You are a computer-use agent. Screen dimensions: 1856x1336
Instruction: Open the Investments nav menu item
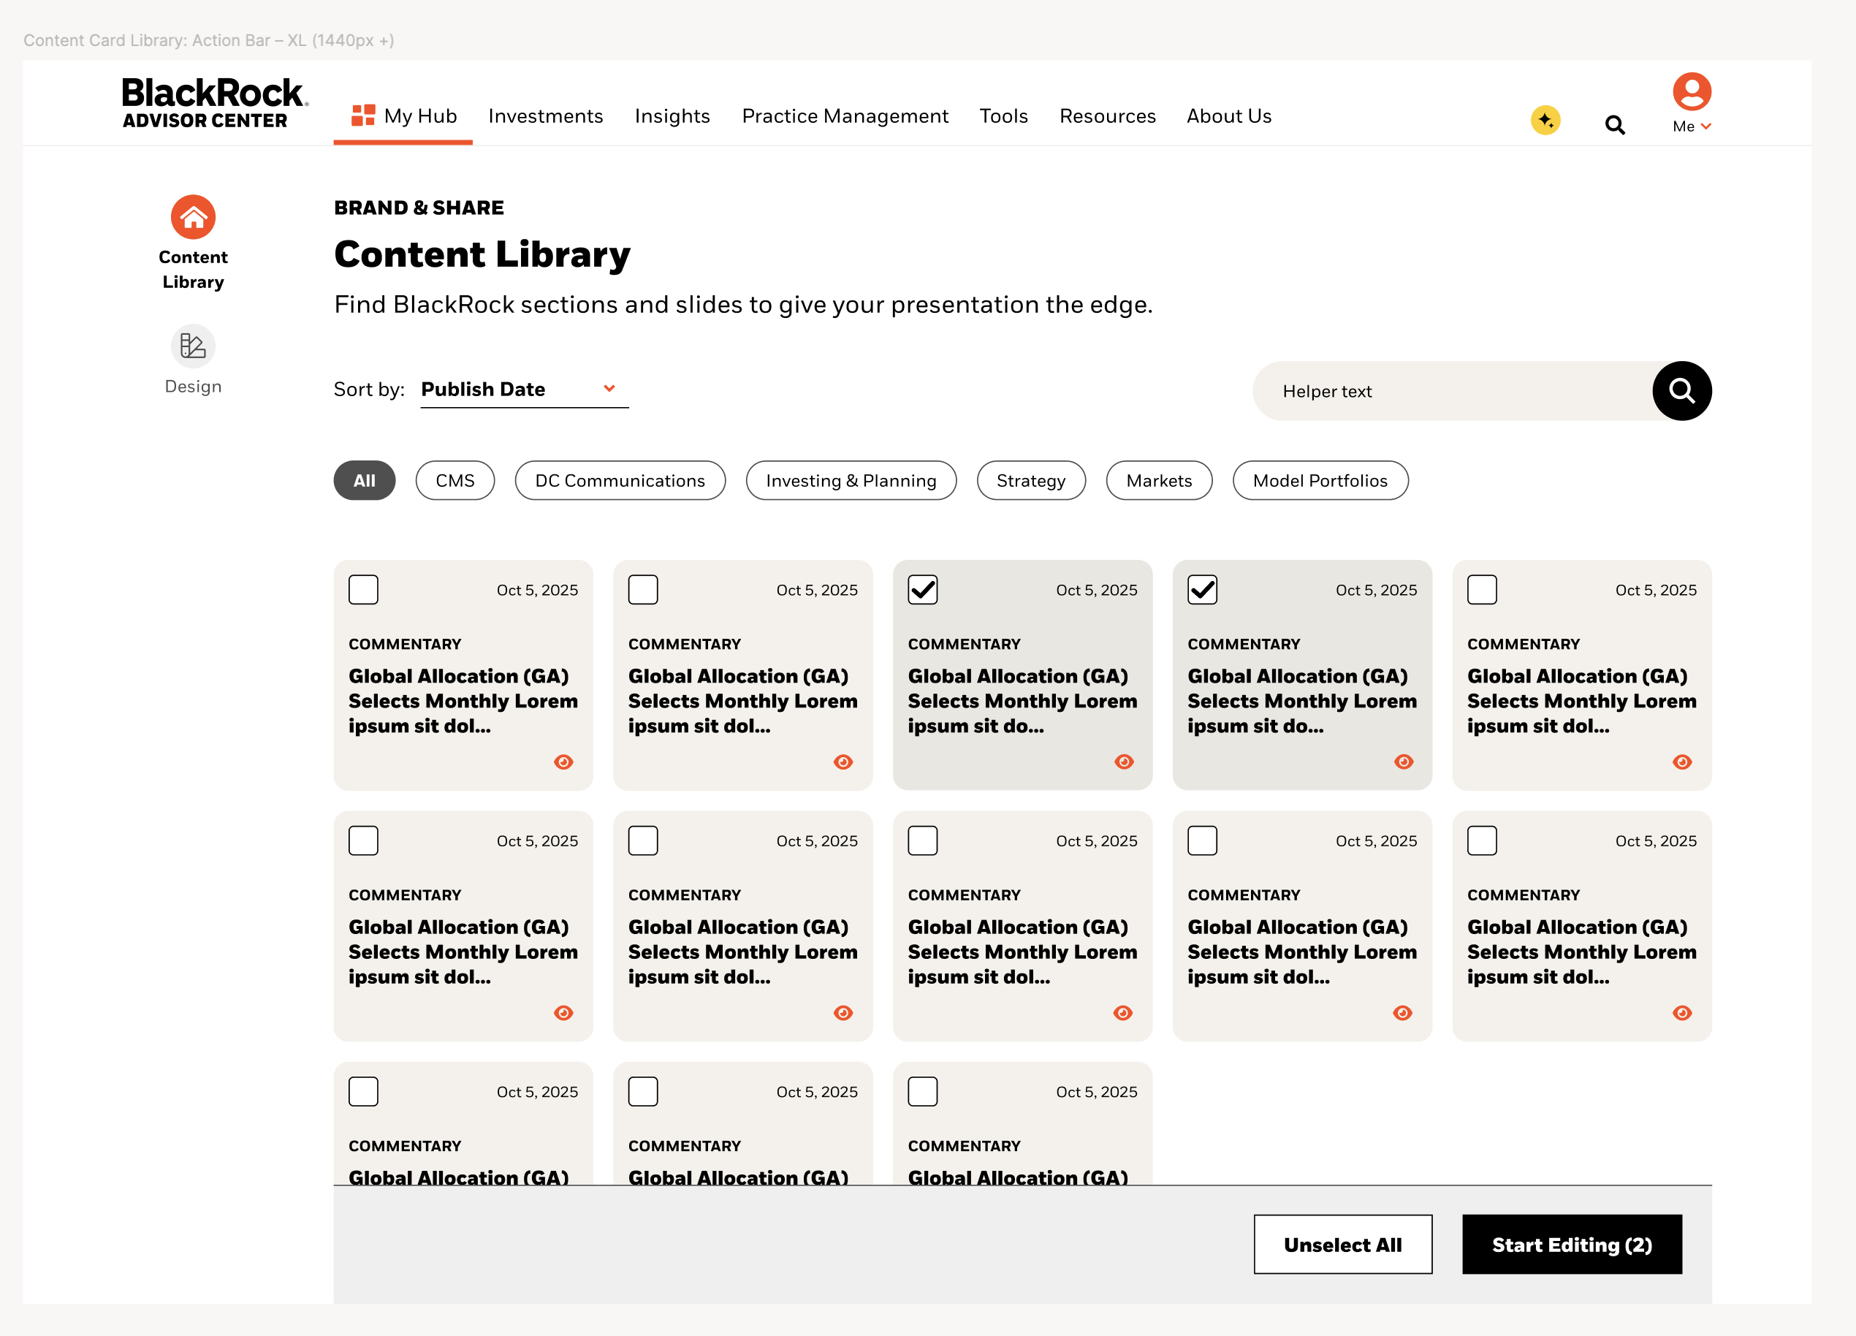pyautogui.click(x=545, y=116)
